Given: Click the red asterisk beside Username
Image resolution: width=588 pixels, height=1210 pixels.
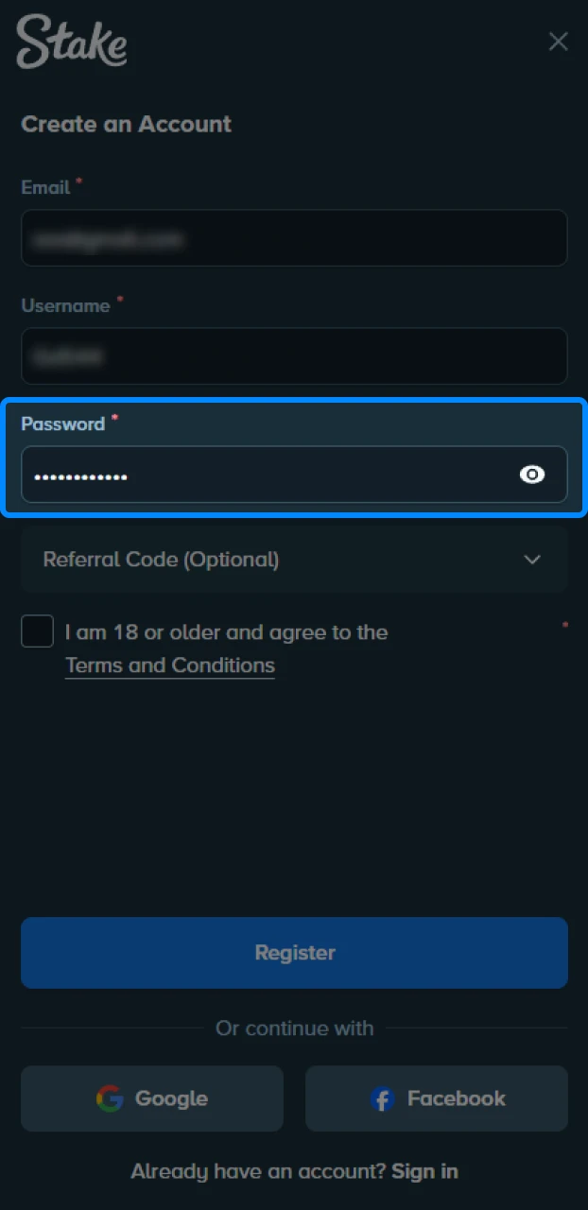Looking at the screenshot, I should (120, 300).
